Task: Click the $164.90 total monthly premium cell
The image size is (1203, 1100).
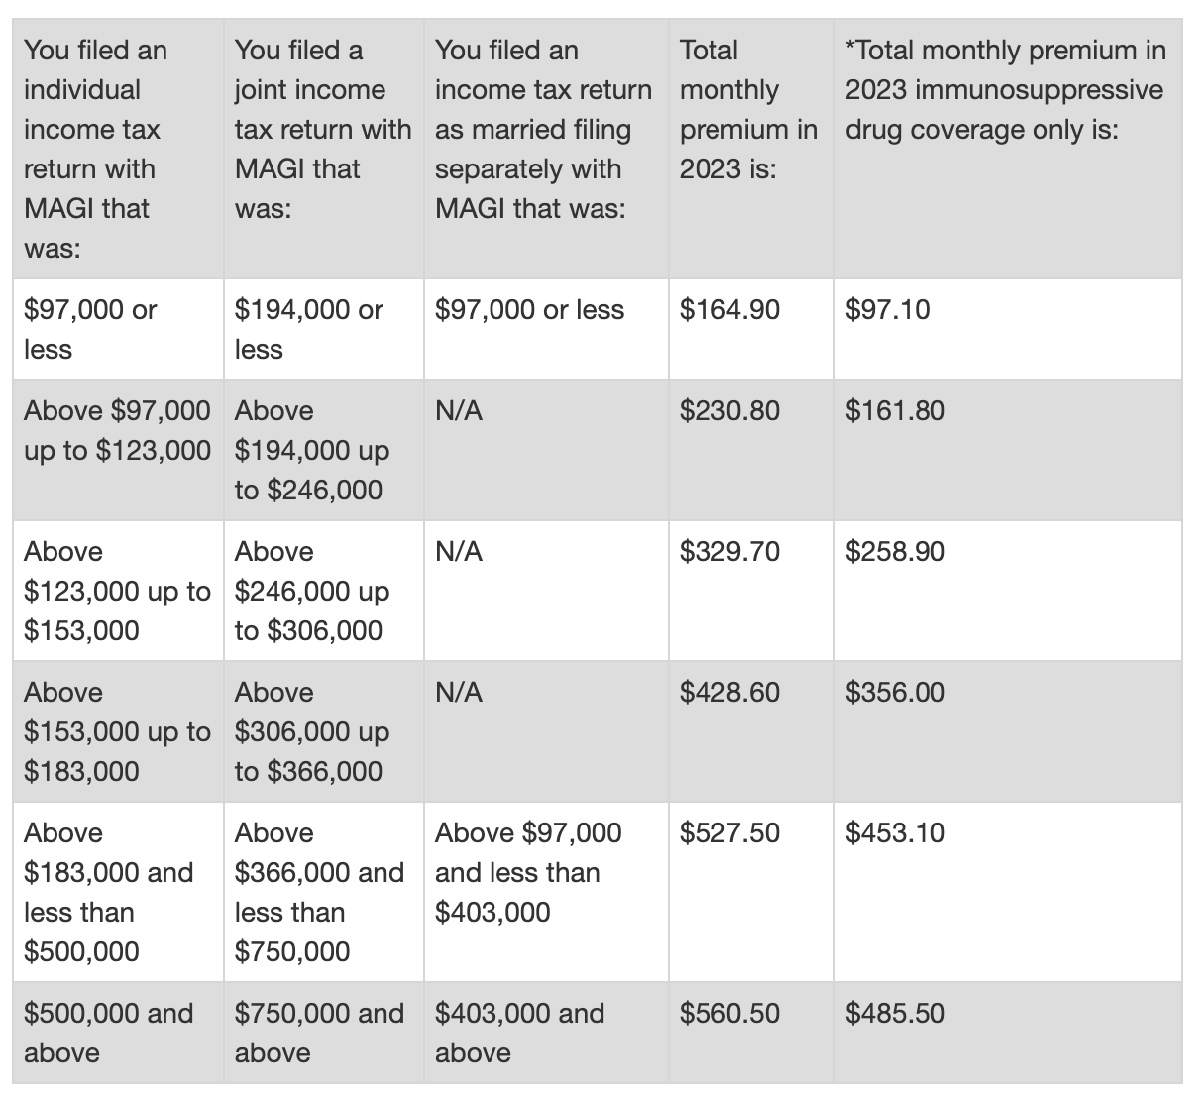Action: click(x=729, y=310)
